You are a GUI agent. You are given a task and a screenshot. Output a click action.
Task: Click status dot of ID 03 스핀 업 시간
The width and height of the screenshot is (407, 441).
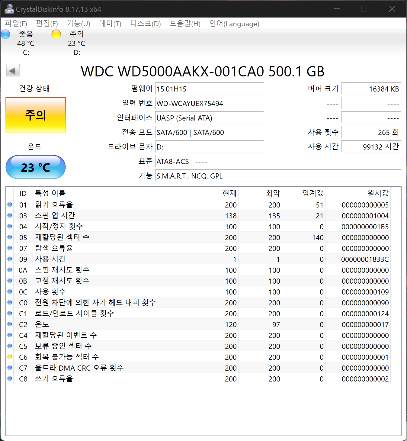(10, 215)
